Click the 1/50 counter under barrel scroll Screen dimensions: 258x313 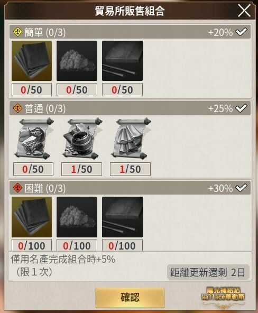point(81,169)
